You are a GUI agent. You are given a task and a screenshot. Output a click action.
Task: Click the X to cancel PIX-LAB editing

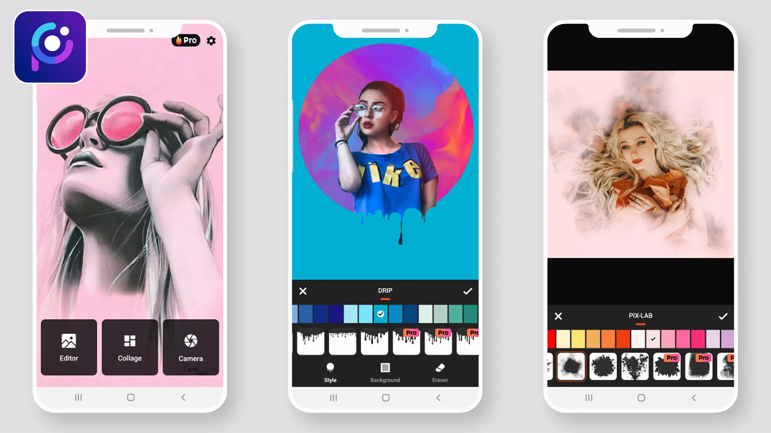click(558, 316)
